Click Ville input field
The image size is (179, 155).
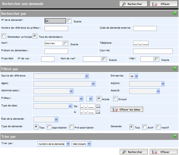pos(147,59)
